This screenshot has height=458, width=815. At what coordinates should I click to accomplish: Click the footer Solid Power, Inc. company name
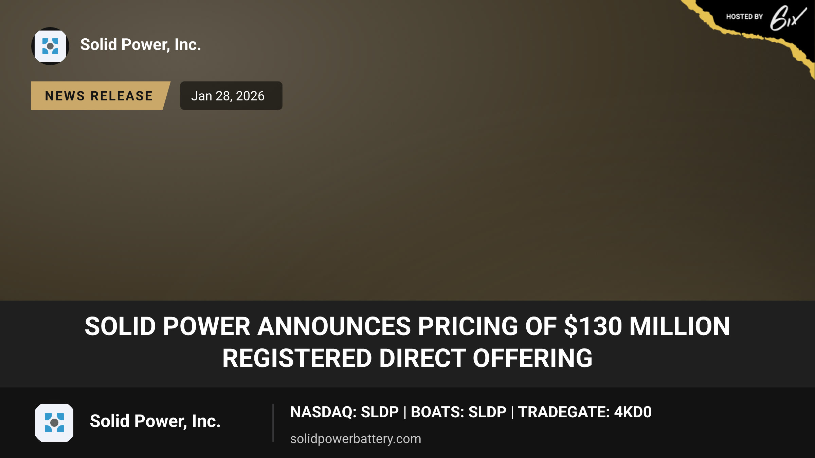tap(155, 421)
